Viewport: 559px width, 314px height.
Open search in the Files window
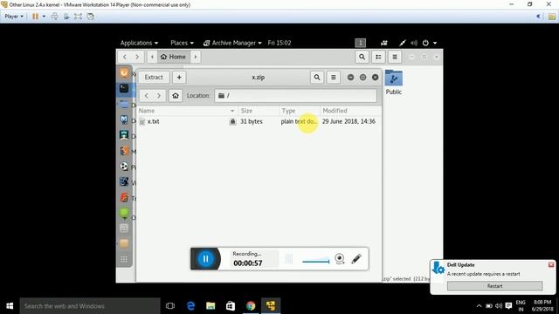tap(362, 57)
